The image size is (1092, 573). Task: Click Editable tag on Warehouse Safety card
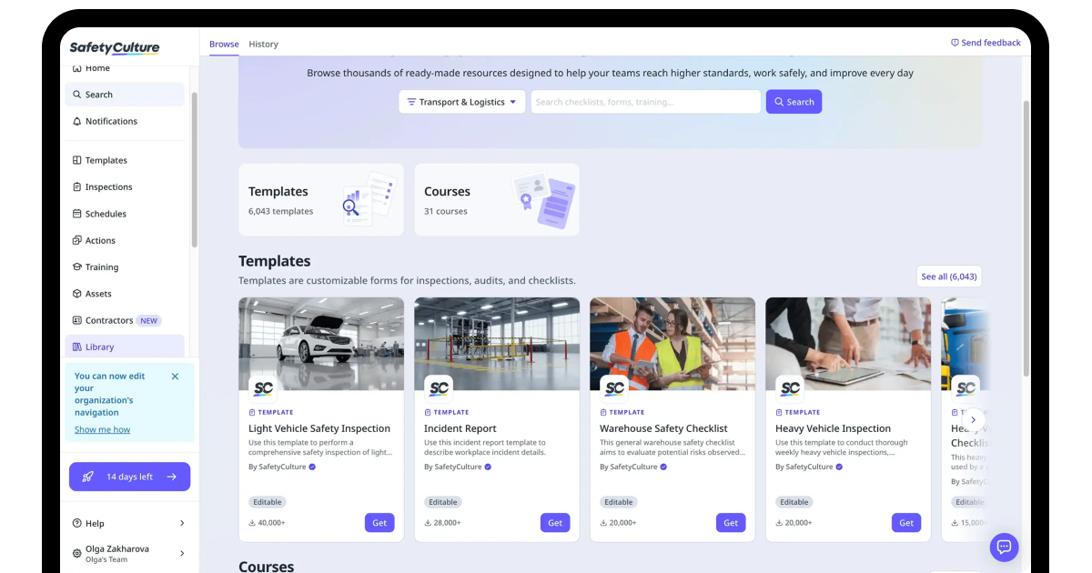619,502
